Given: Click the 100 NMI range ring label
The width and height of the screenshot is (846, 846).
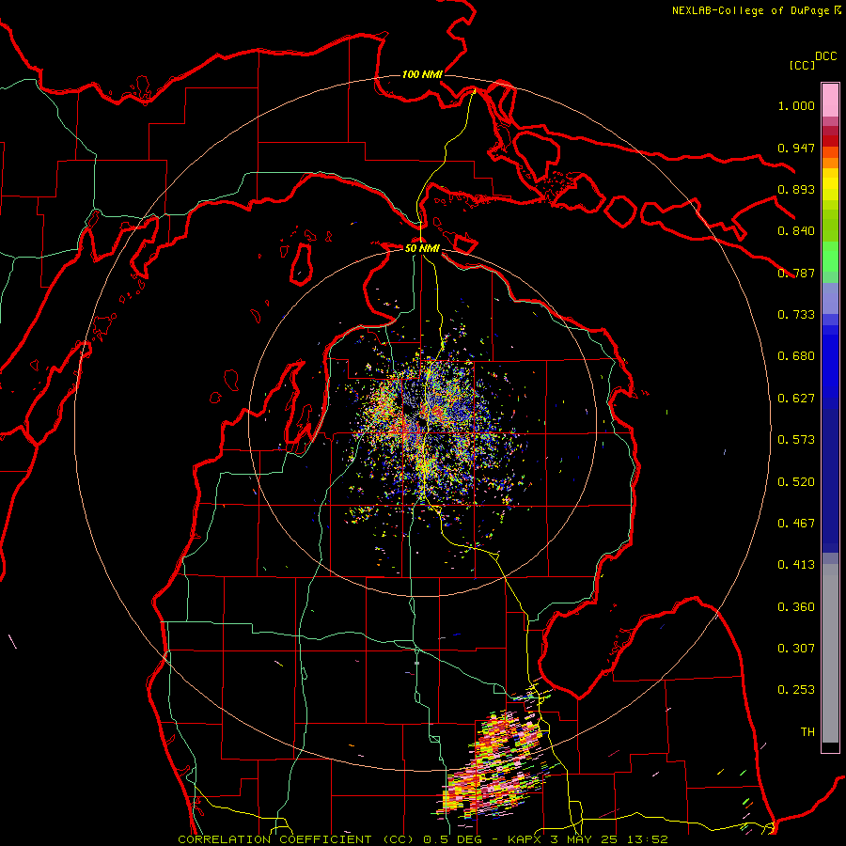Looking at the screenshot, I should pyautogui.click(x=422, y=74).
